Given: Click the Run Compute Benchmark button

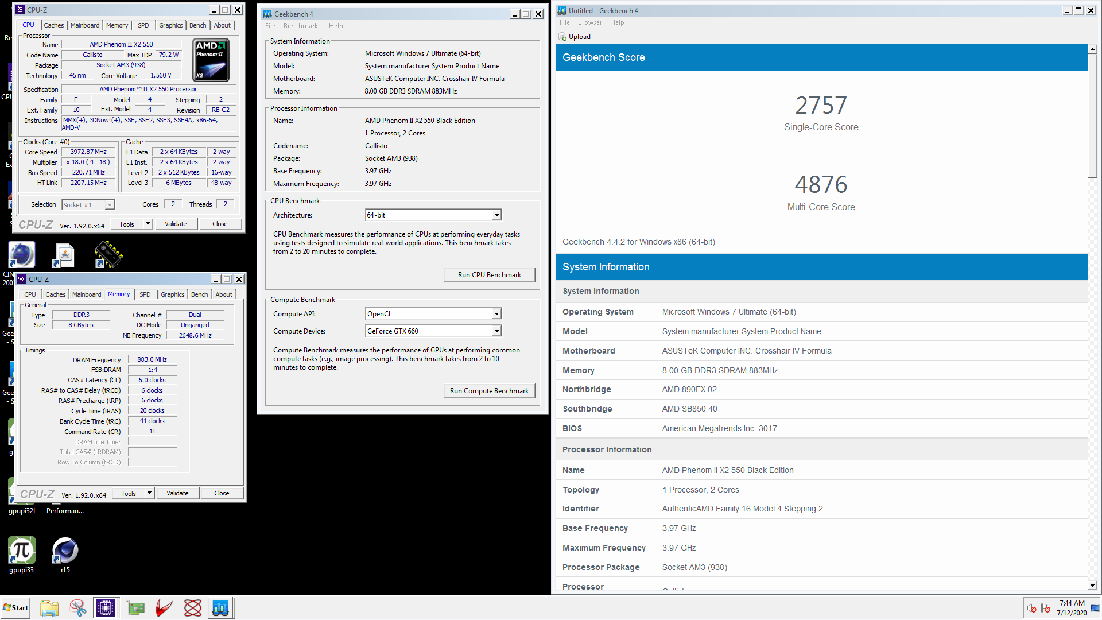Looking at the screenshot, I should pyautogui.click(x=490, y=391).
